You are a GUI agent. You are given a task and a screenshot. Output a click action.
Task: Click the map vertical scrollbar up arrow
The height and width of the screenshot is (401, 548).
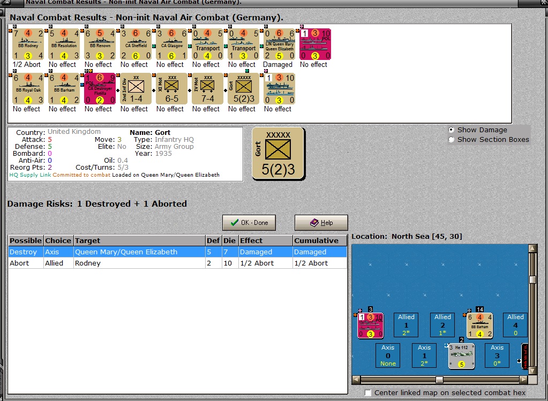[532, 248]
